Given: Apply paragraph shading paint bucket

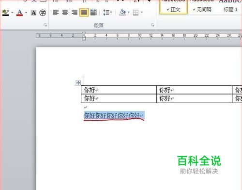Looking at the screenshot, I should 122,12.
